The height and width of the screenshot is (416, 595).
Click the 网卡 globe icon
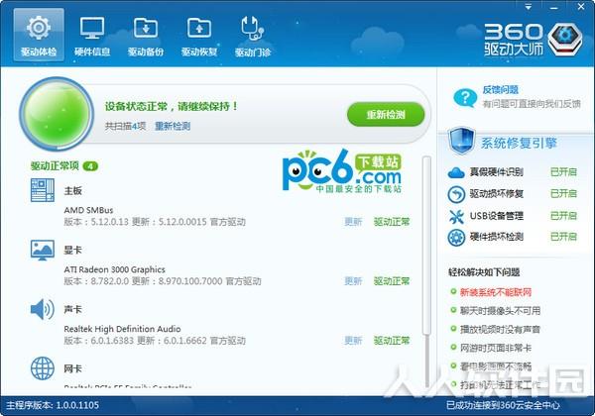tap(42, 368)
